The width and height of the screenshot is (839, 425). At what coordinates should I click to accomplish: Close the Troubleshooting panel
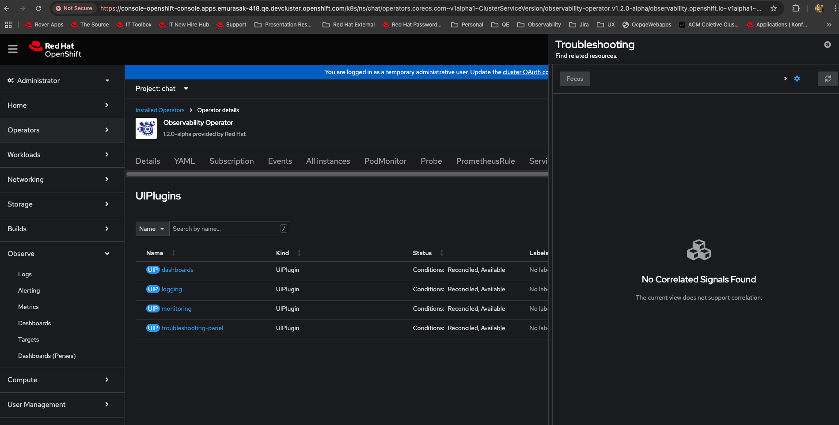[827, 45]
